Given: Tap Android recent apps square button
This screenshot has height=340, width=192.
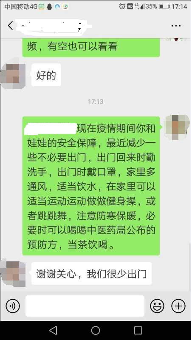Looking at the screenshot, I should pos(138,330).
